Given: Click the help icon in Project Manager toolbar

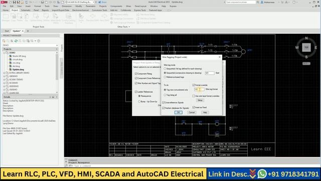Looking at the screenshot, I should point(39,41).
